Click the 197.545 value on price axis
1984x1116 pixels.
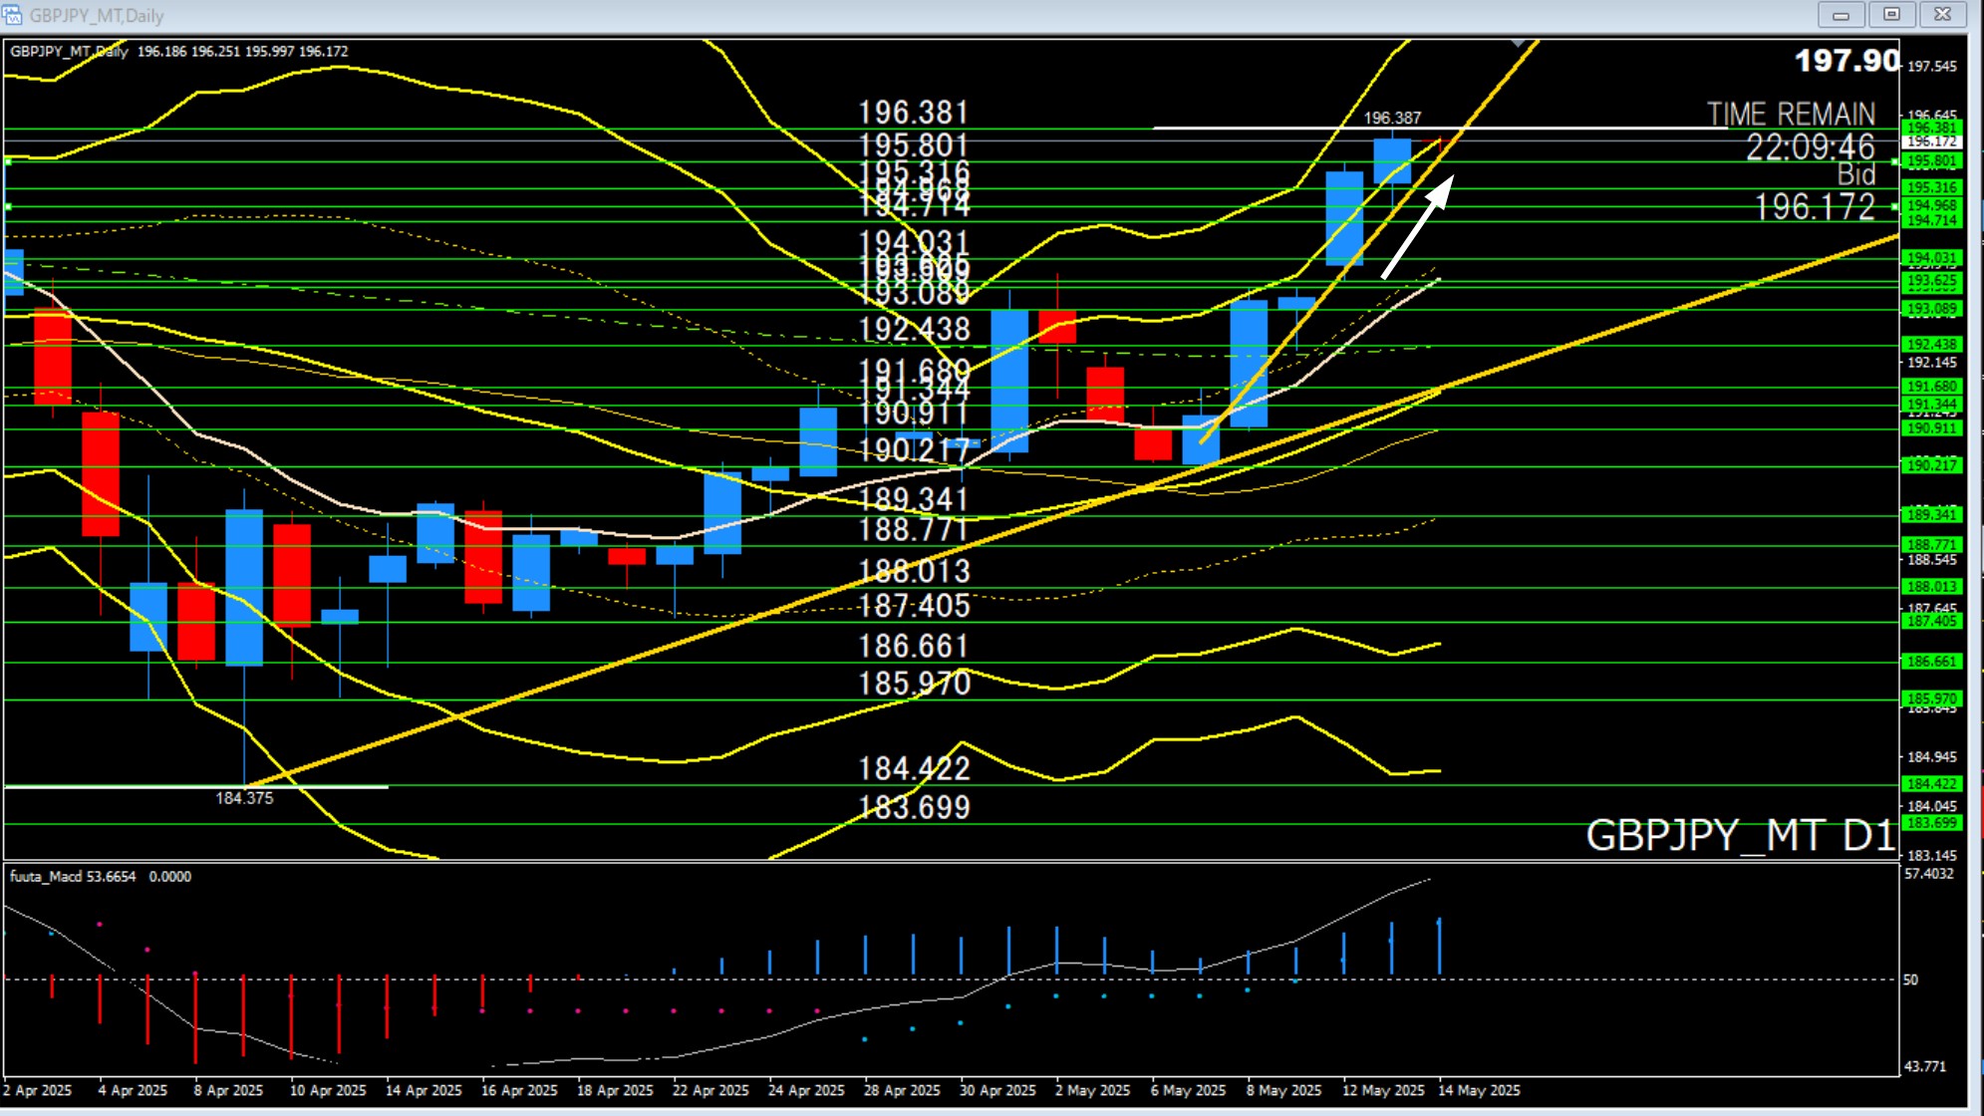1931,67
